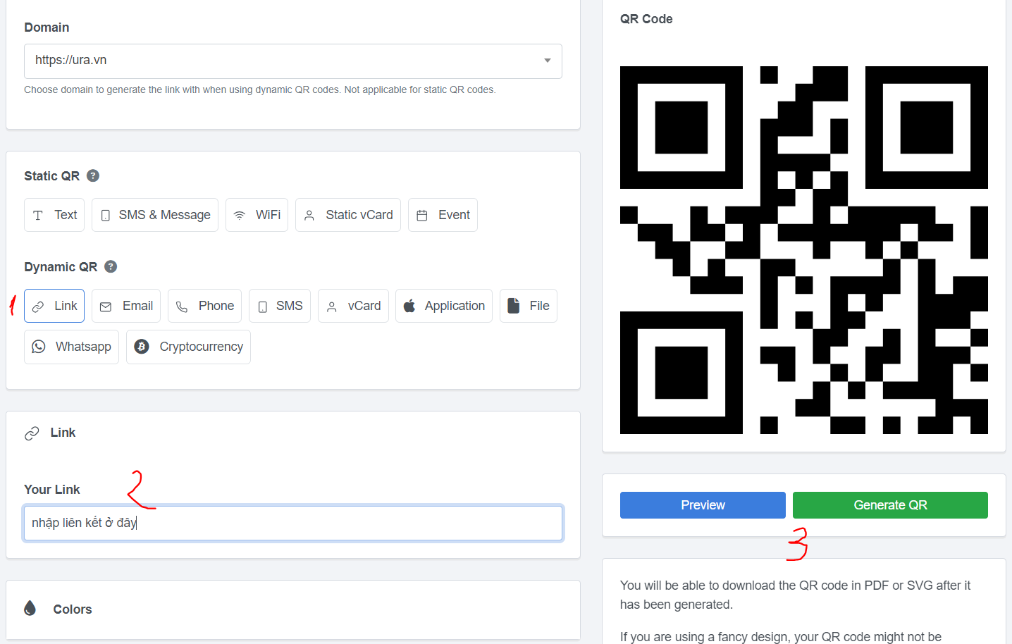The width and height of the screenshot is (1012, 644).
Task: Switch to the Link QR type
Action: (54, 306)
